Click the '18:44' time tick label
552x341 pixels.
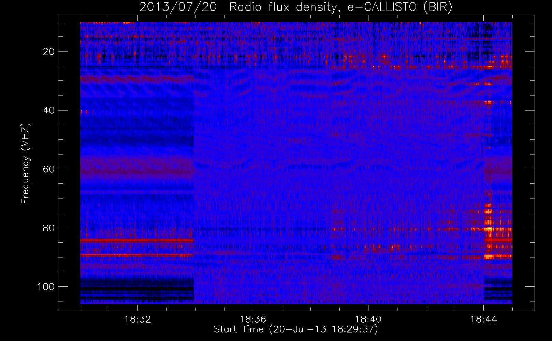pyautogui.click(x=483, y=320)
